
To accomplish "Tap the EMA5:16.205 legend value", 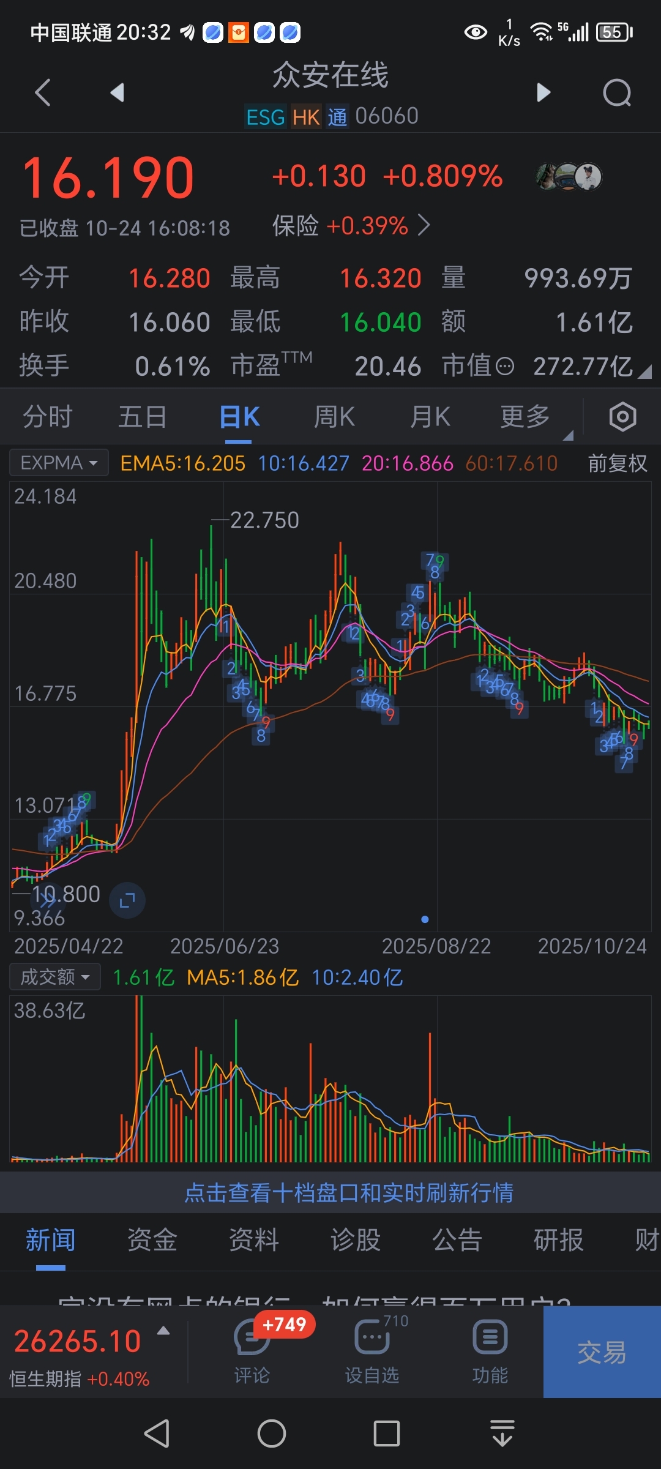I will pos(182,463).
